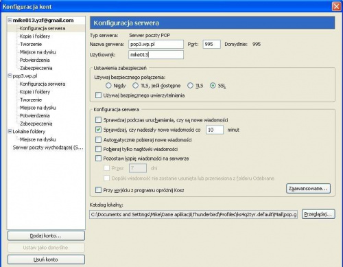Select Zabezpieczenia under pop3.wp.pl

[36, 124]
